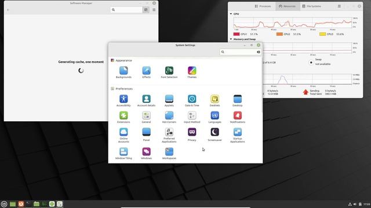Open the panel clock calendar
The height and width of the screenshot is (208, 371).
367,204
